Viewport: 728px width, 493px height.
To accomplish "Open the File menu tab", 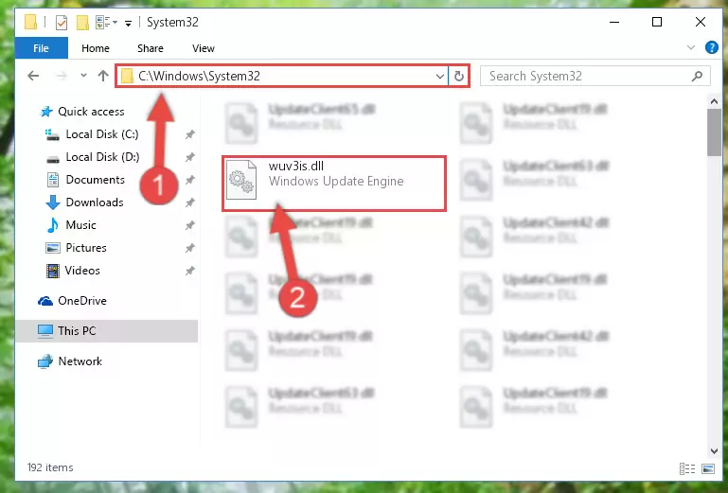I will point(42,48).
